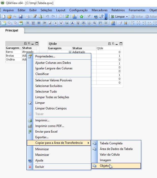Viewport: 157px width, 178px height.
Task: Click the Imagem submenu option
Action: tap(116, 160)
